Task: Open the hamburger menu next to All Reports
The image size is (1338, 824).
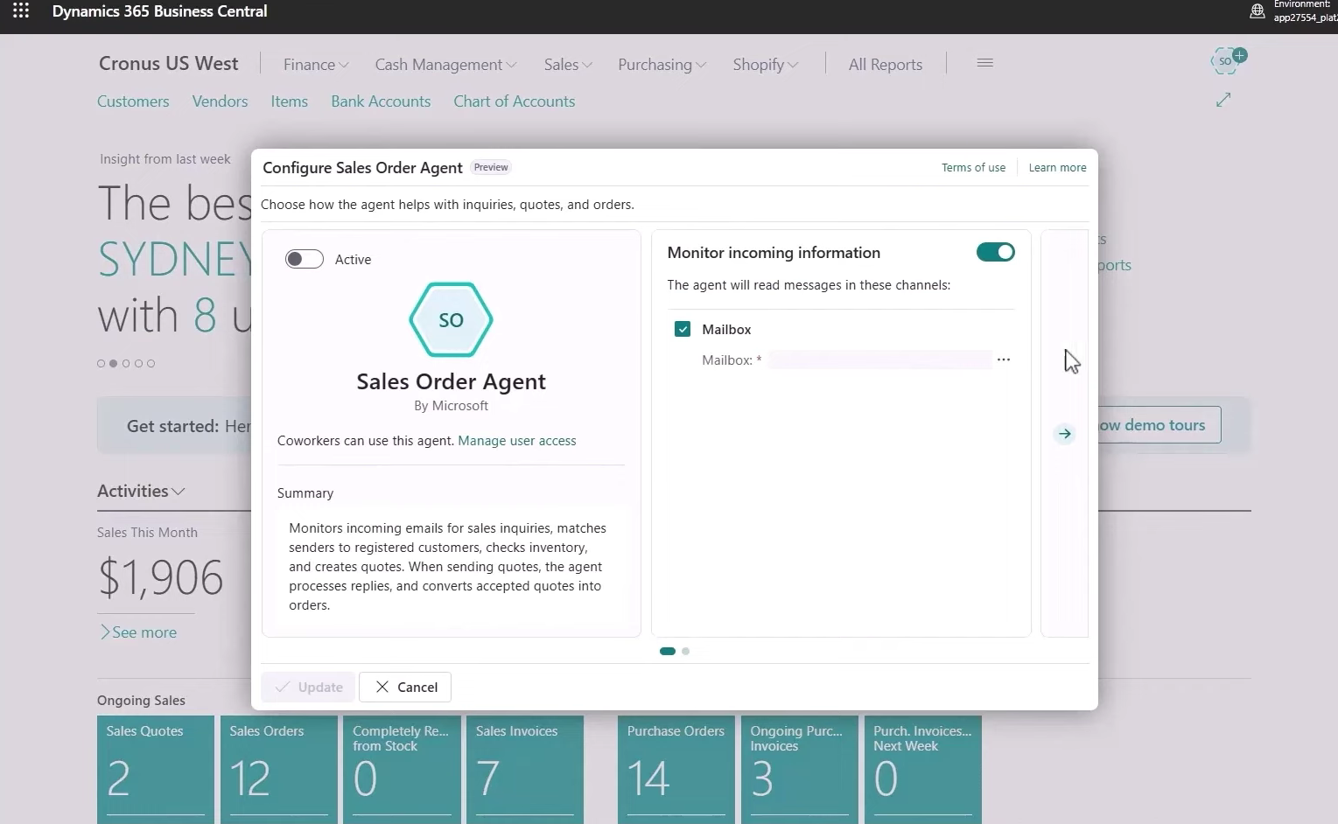Action: tap(984, 63)
